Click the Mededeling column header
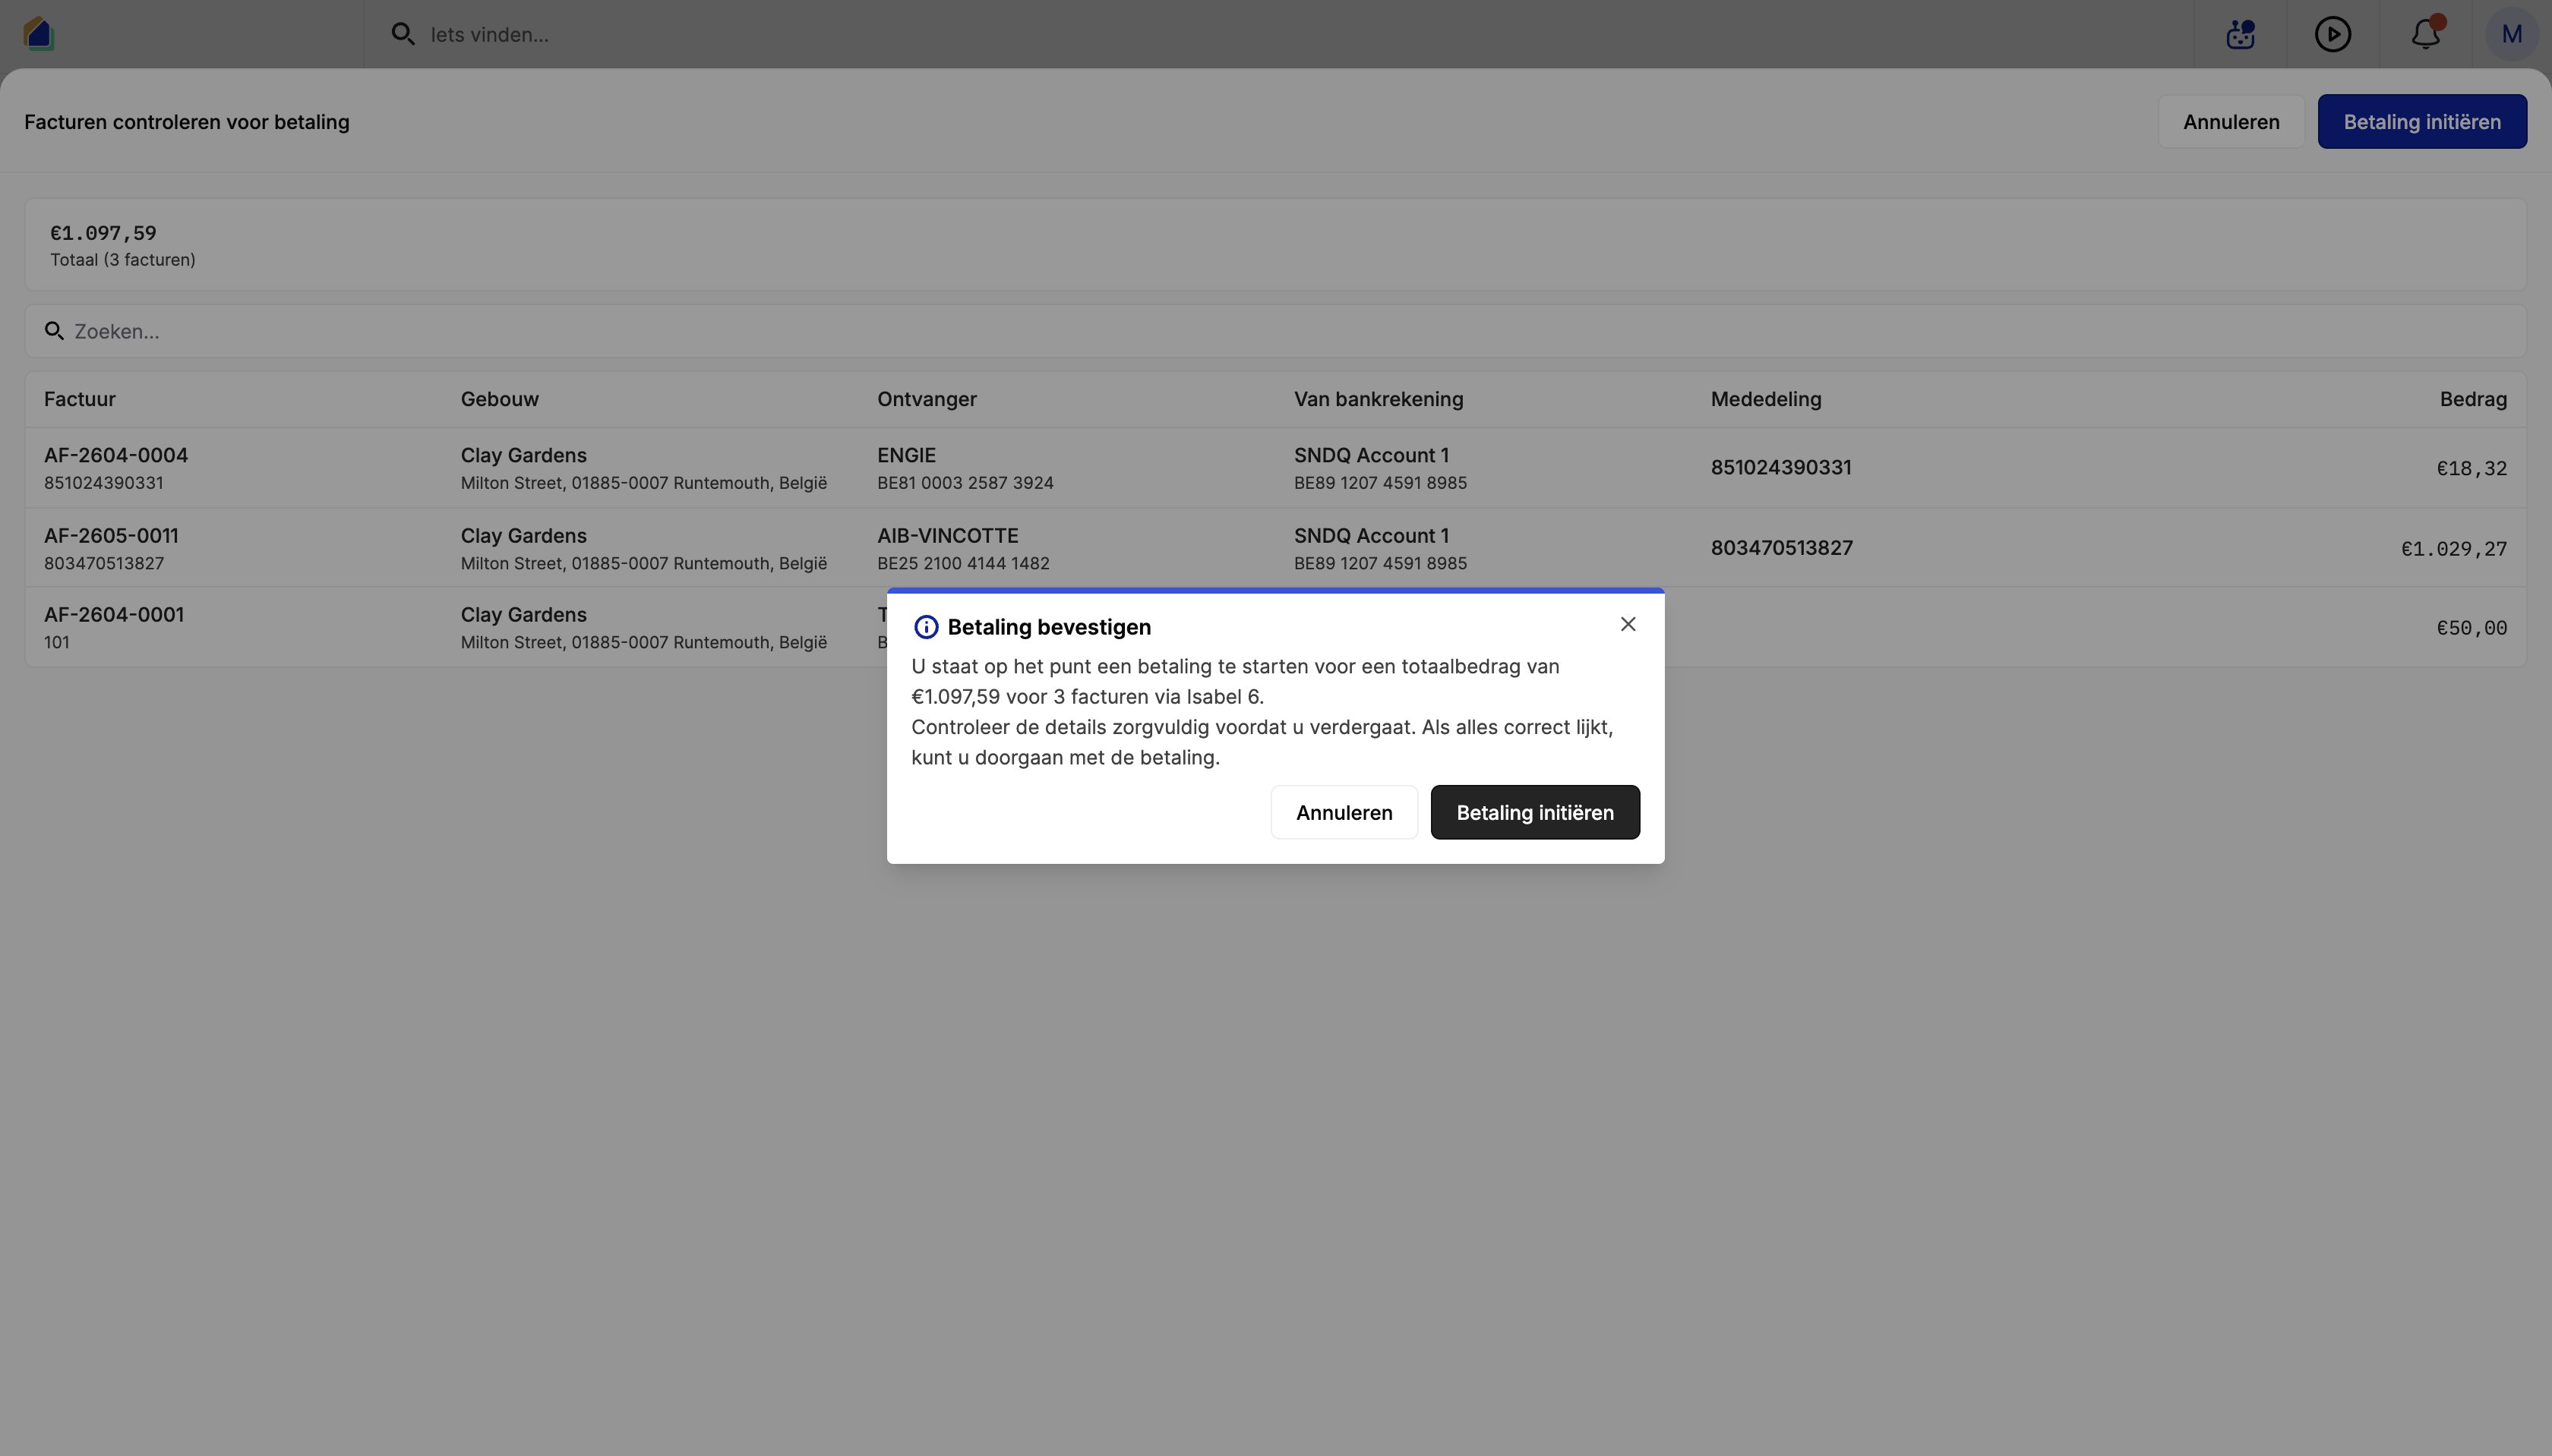Viewport: 2552px width, 1456px height. pos(1766,399)
